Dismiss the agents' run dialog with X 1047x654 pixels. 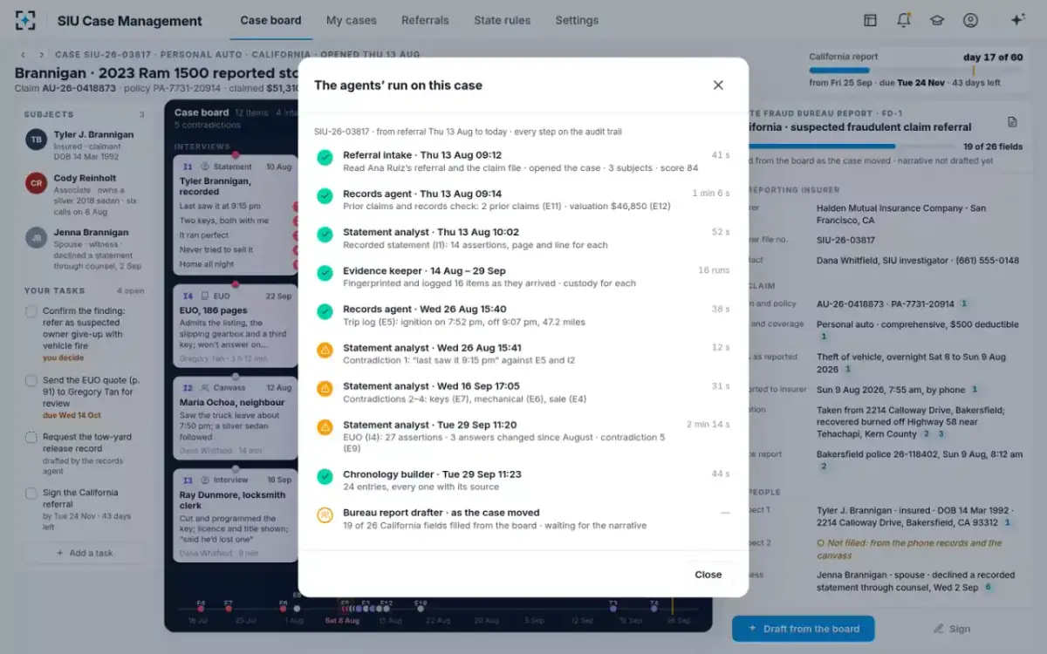click(718, 85)
